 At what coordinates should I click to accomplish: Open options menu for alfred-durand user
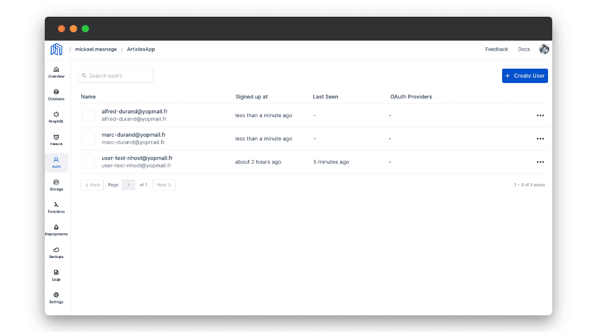[x=540, y=115]
